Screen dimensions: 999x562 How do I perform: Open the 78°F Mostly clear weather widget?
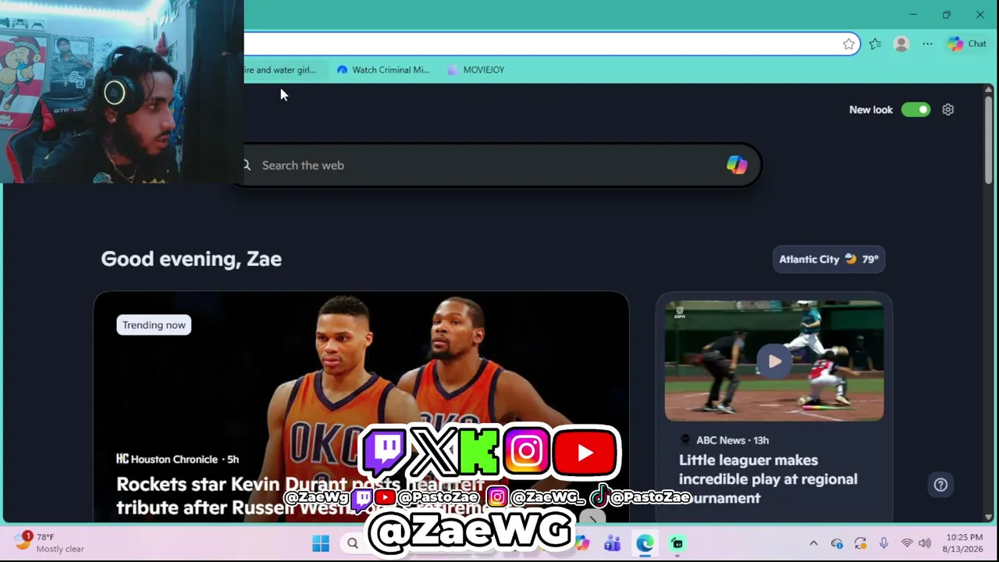[49, 542]
